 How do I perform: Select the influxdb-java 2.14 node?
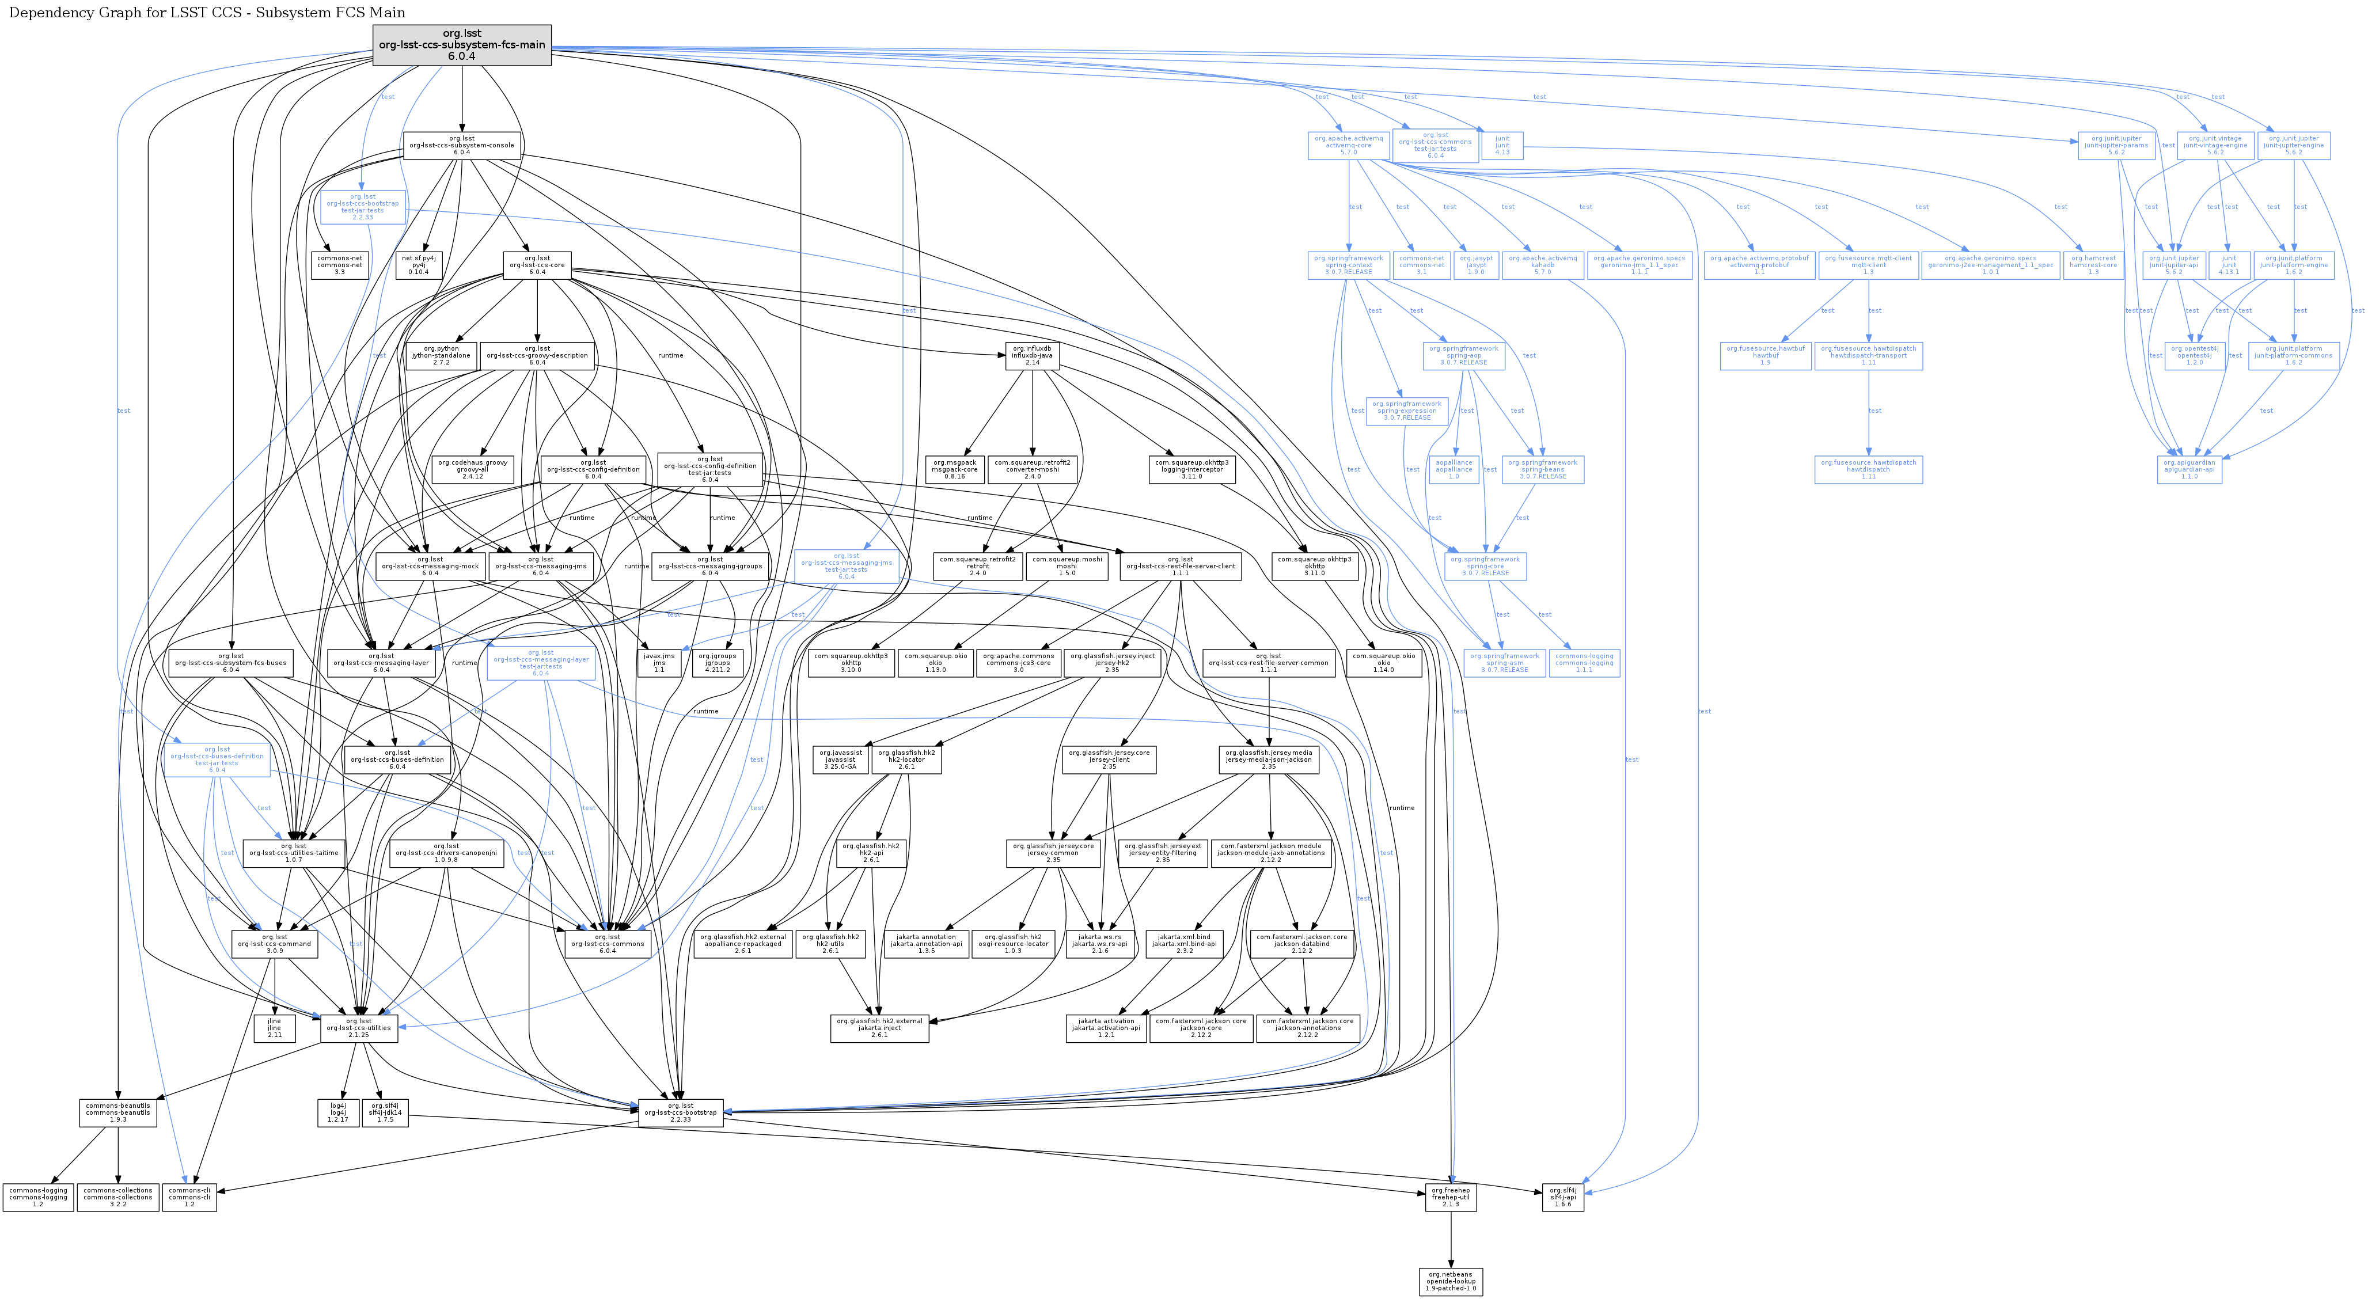[1033, 356]
